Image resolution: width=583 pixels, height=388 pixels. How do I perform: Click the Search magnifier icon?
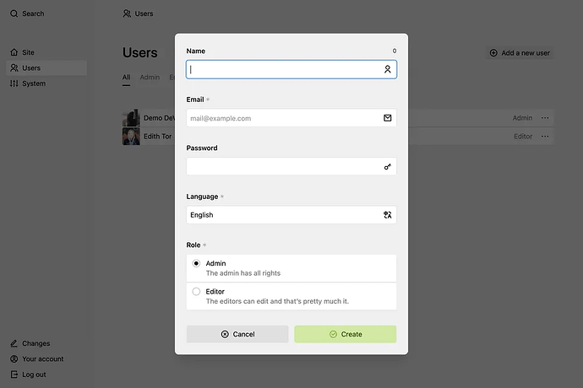pyautogui.click(x=14, y=13)
